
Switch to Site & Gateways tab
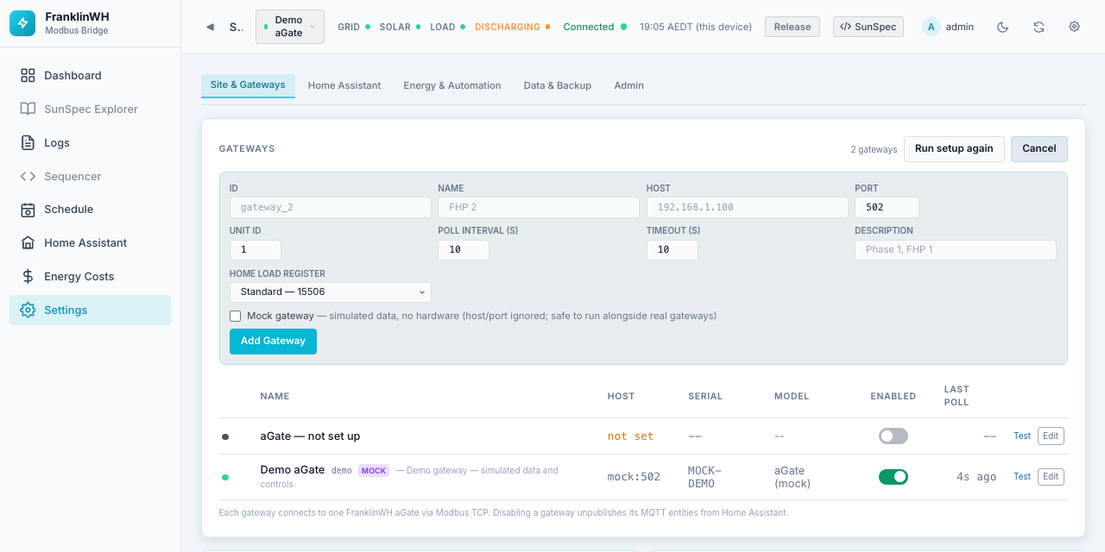pos(248,85)
